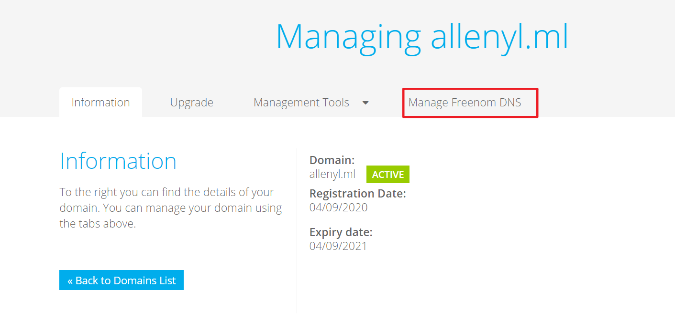Click the "Registration Date:" label

coord(358,194)
